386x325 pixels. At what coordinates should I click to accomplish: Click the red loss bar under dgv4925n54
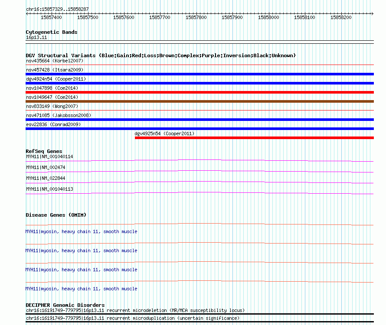[x=254, y=138]
